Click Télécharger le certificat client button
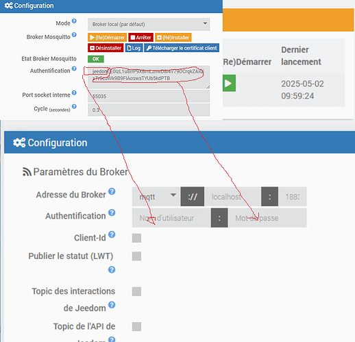355x342 pixels. [x=182, y=48]
